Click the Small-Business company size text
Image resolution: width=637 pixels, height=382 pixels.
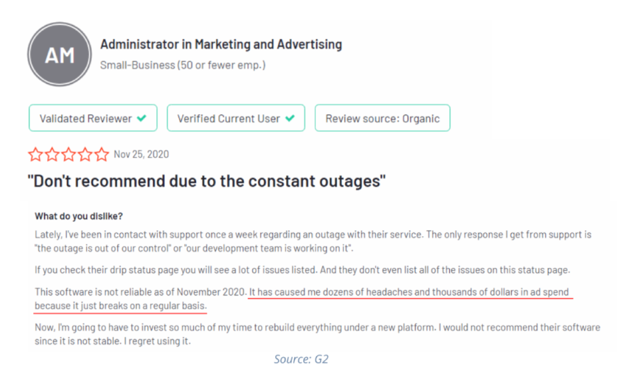(183, 65)
